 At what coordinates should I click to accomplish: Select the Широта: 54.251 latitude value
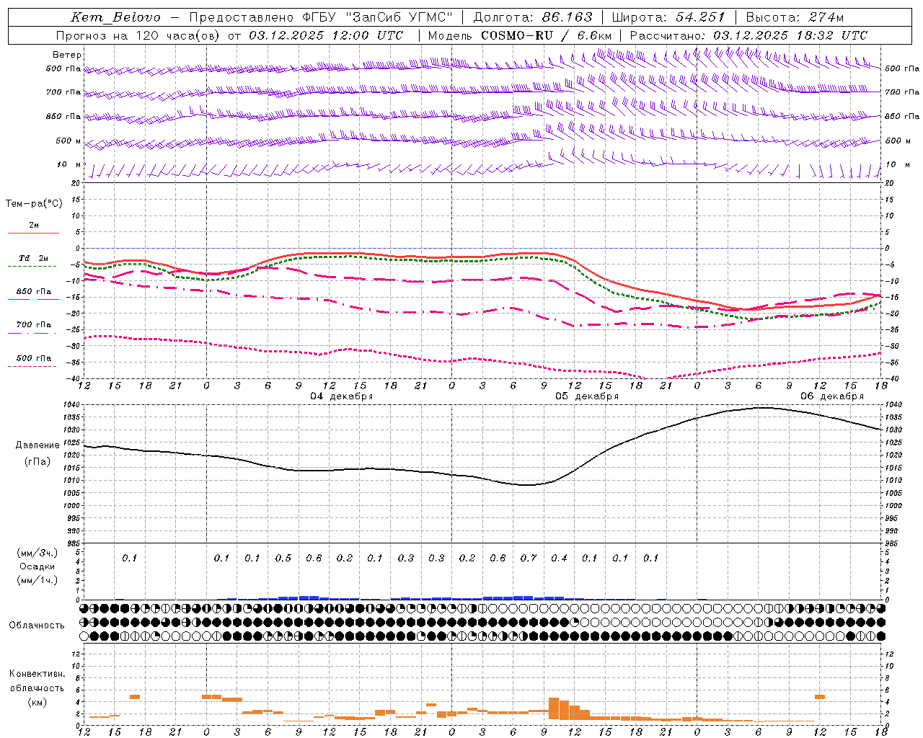coord(668,17)
